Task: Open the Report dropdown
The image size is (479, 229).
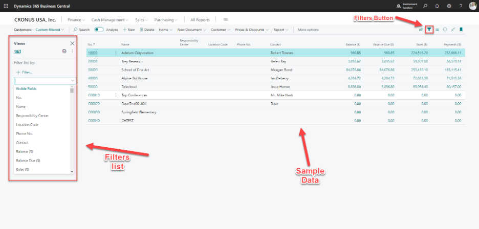Action: pyautogui.click(x=281, y=30)
